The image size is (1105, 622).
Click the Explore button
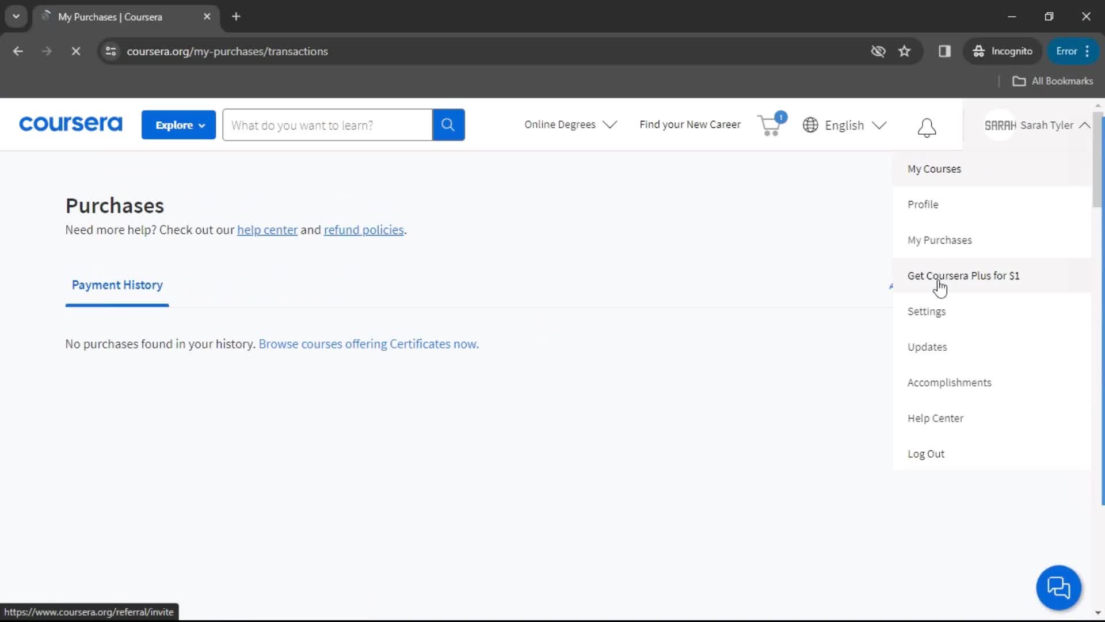pyautogui.click(x=178, y=126)
